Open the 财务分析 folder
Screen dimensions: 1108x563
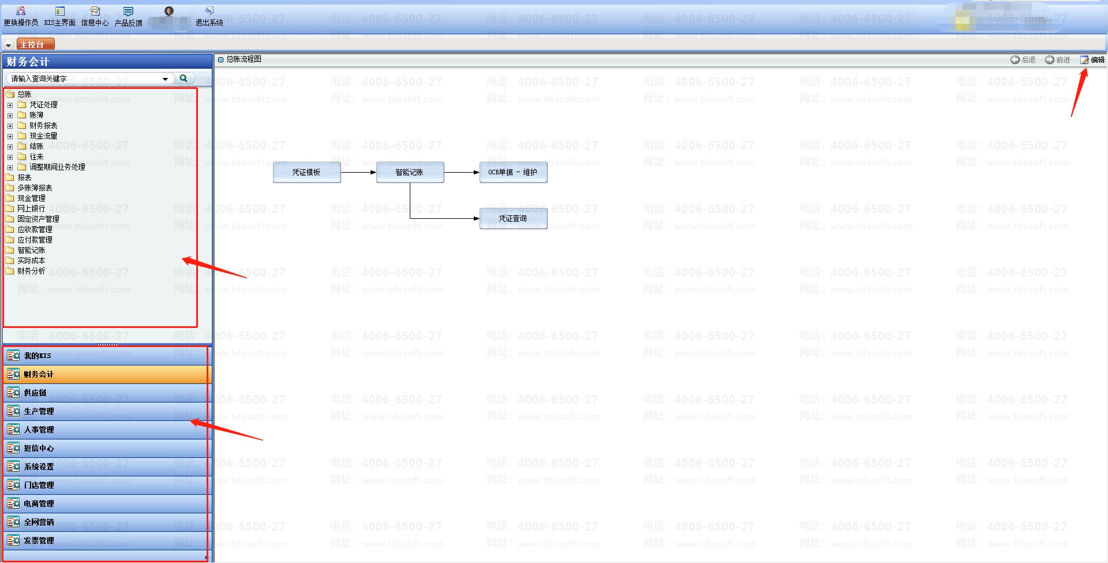point(31,271)
